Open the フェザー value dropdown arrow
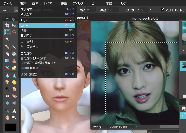The image size is (186, 133). 151,9
